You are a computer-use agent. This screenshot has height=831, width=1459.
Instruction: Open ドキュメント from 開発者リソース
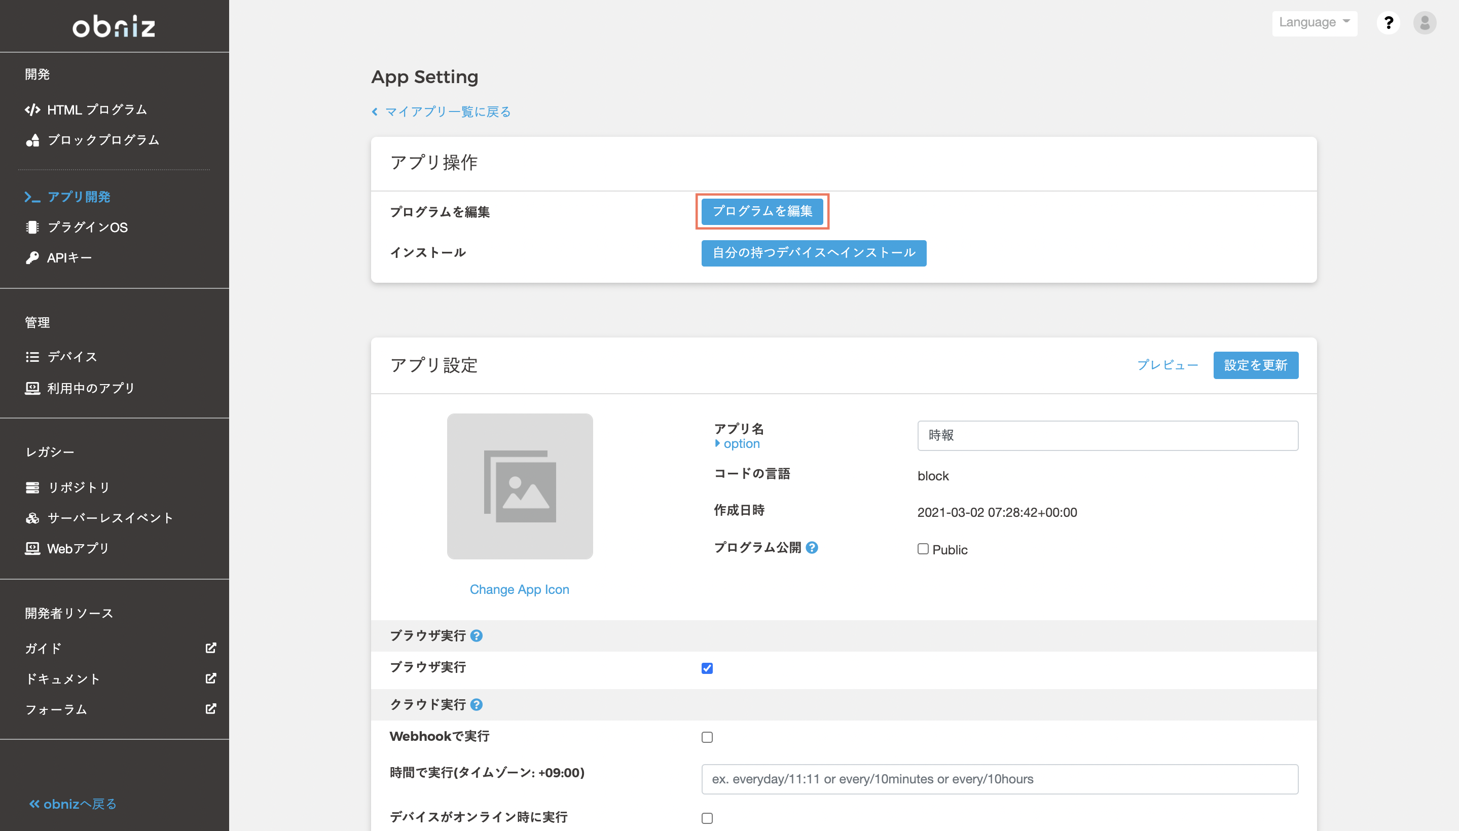pyautogui.click(x=63, y=678)
